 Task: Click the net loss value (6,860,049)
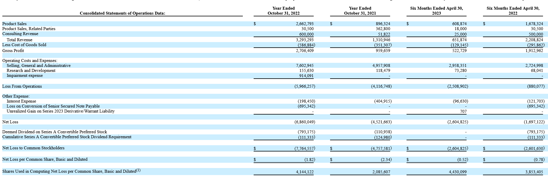[x=305, y=122]
